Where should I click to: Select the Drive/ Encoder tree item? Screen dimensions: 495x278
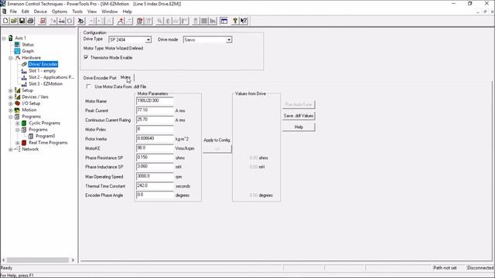(x=43, y=64)
